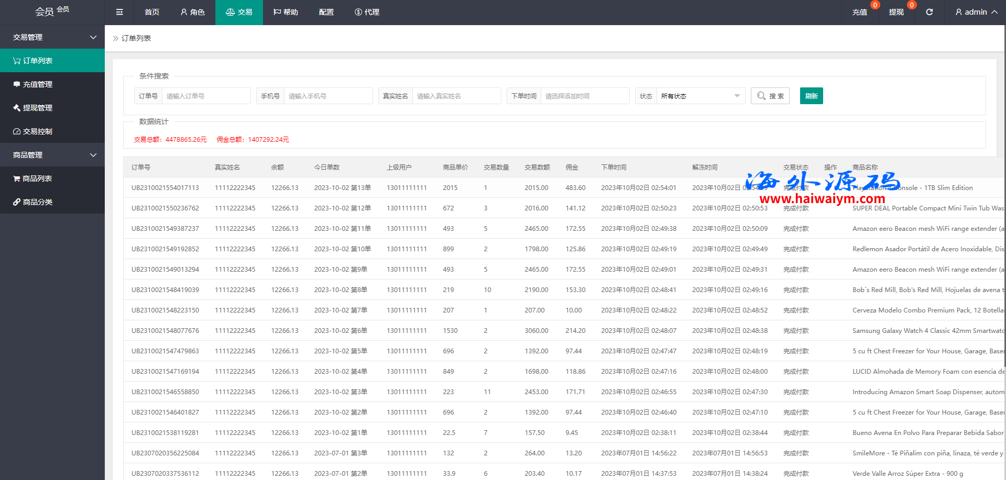The width and height of the screenshot is (1006, 480).
Task: Collapse the 商品管理 sidebar section
Action: [52, 155]
